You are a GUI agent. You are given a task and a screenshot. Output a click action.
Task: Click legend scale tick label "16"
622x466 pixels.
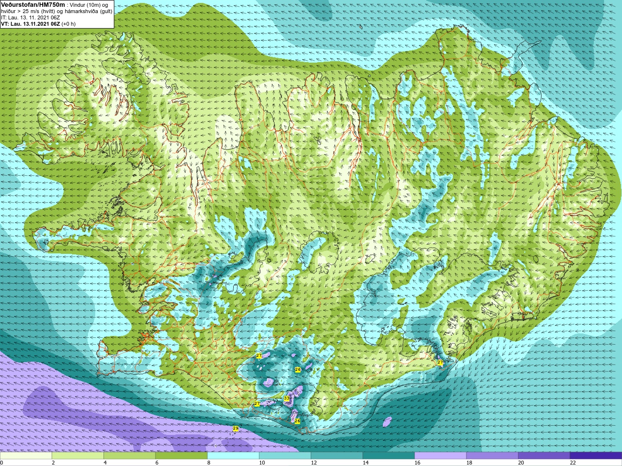(417, 463)
